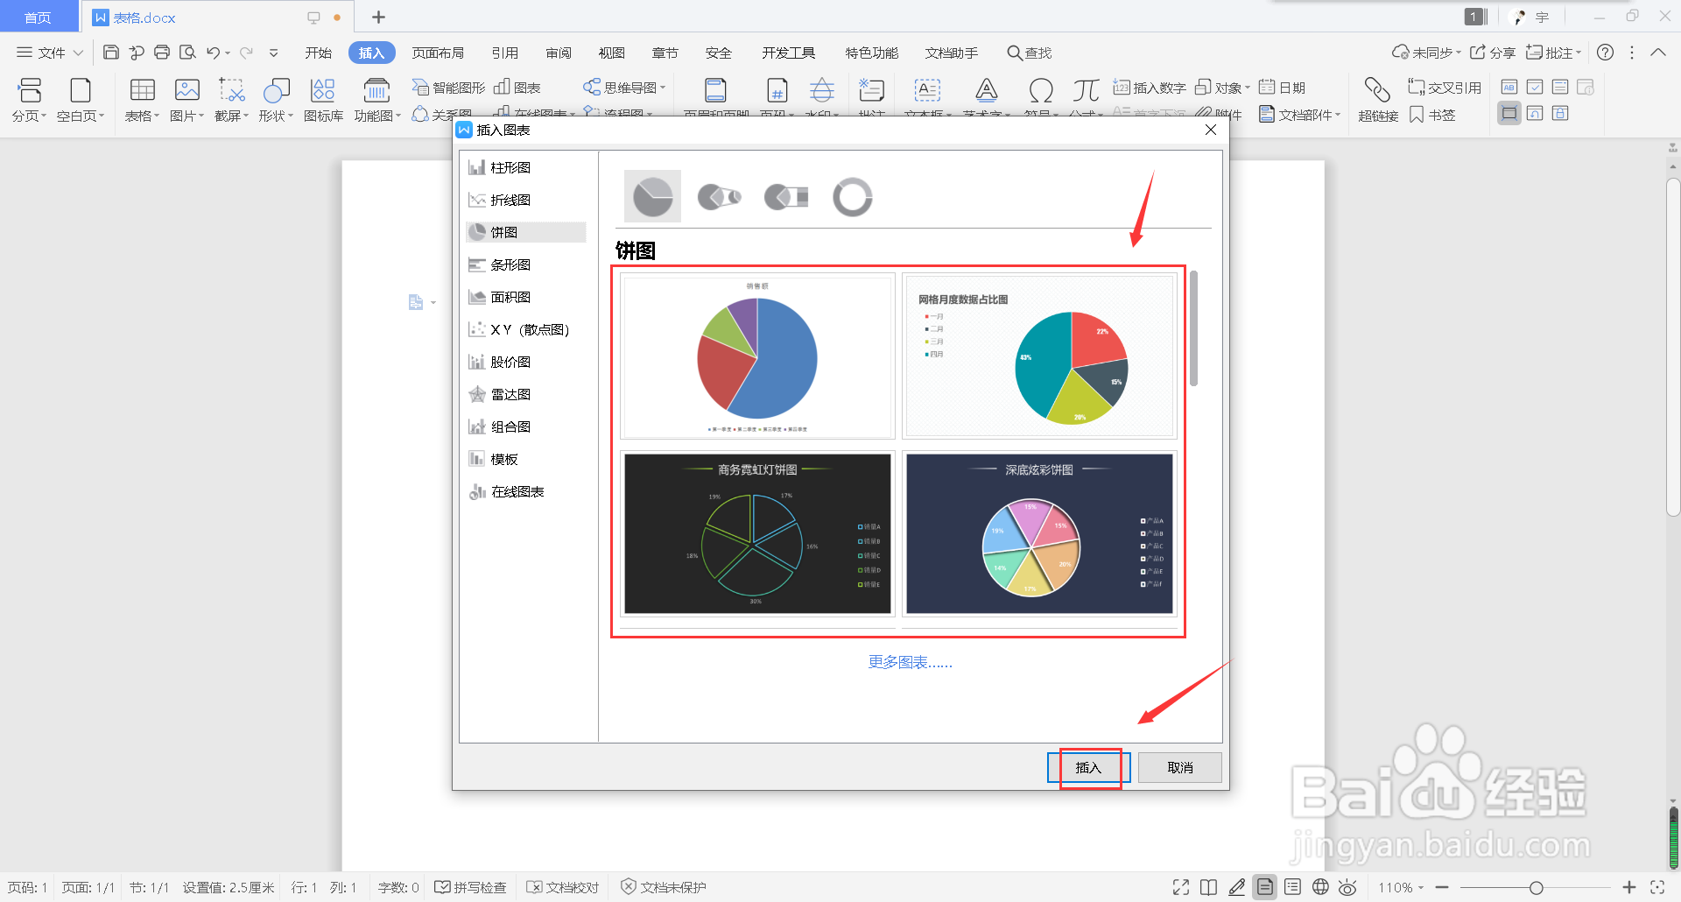Click the 智能图形 button
Viewport: 1681px width, 902px height.
pos(448,88)
